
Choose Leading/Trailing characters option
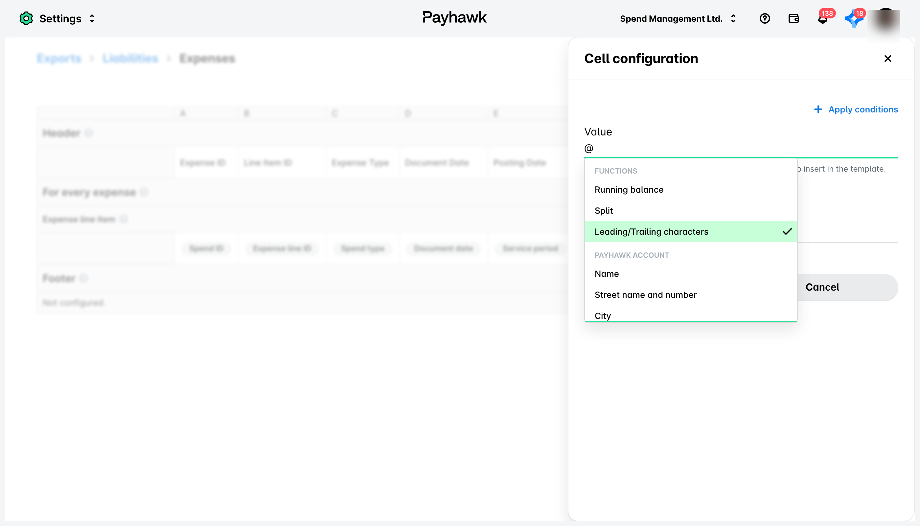pos(691,231)
